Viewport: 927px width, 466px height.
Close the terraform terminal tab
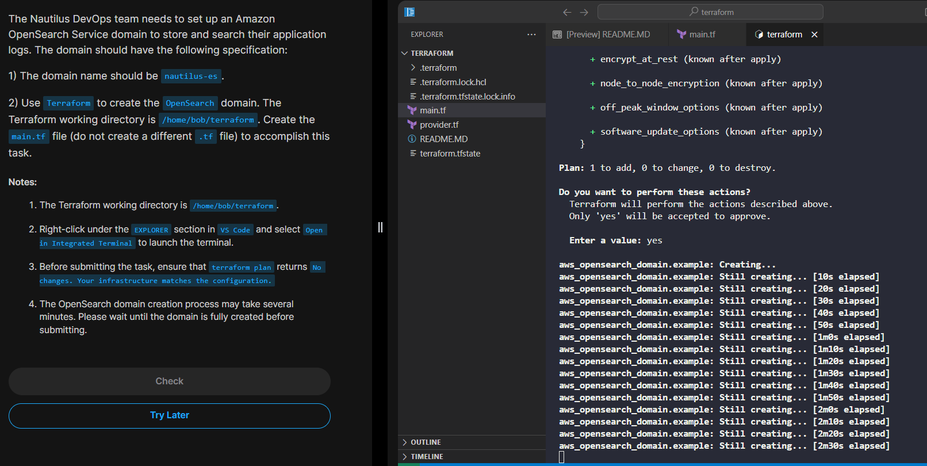[814, 35]
